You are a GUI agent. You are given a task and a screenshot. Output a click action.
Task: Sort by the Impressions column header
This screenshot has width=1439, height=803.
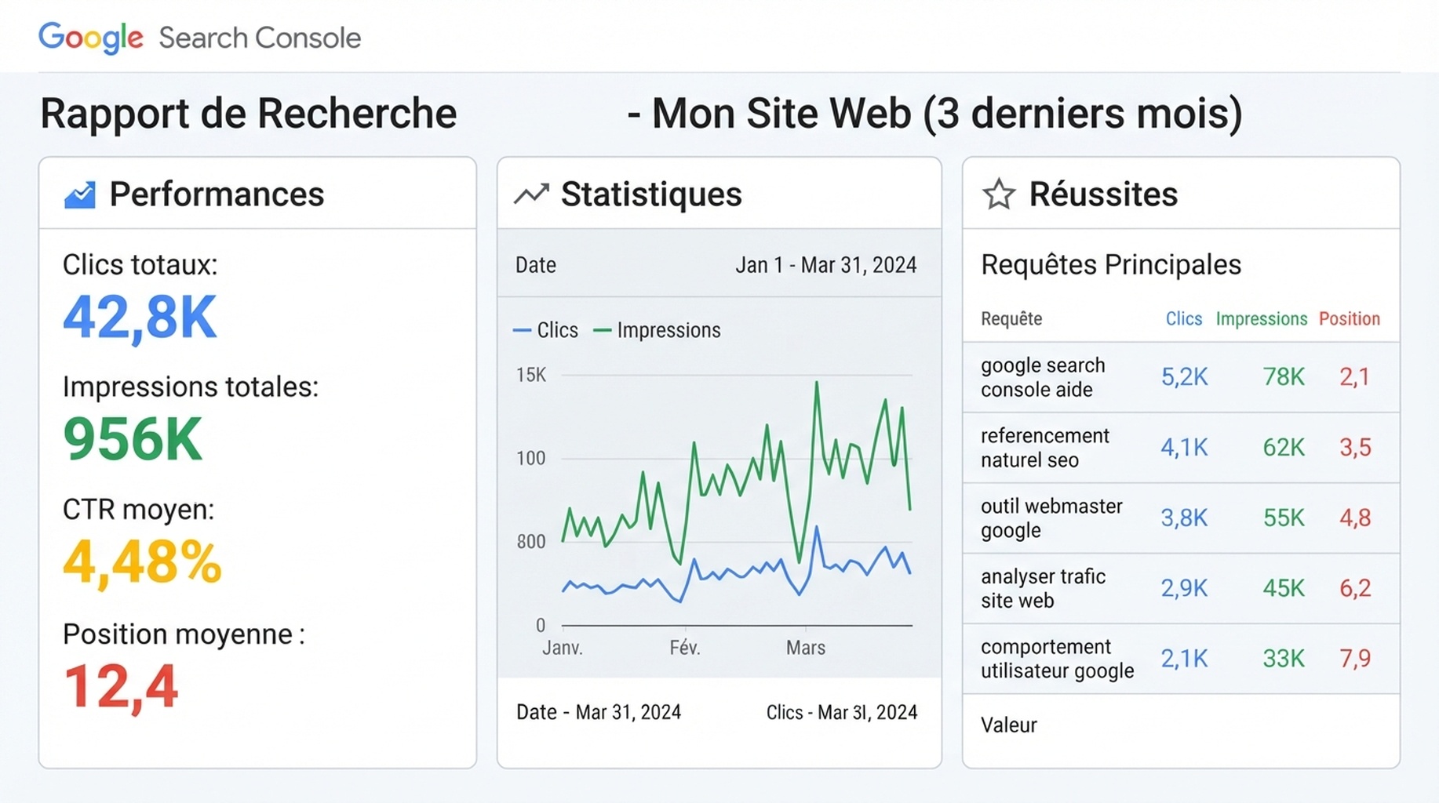pos(1262,318)
